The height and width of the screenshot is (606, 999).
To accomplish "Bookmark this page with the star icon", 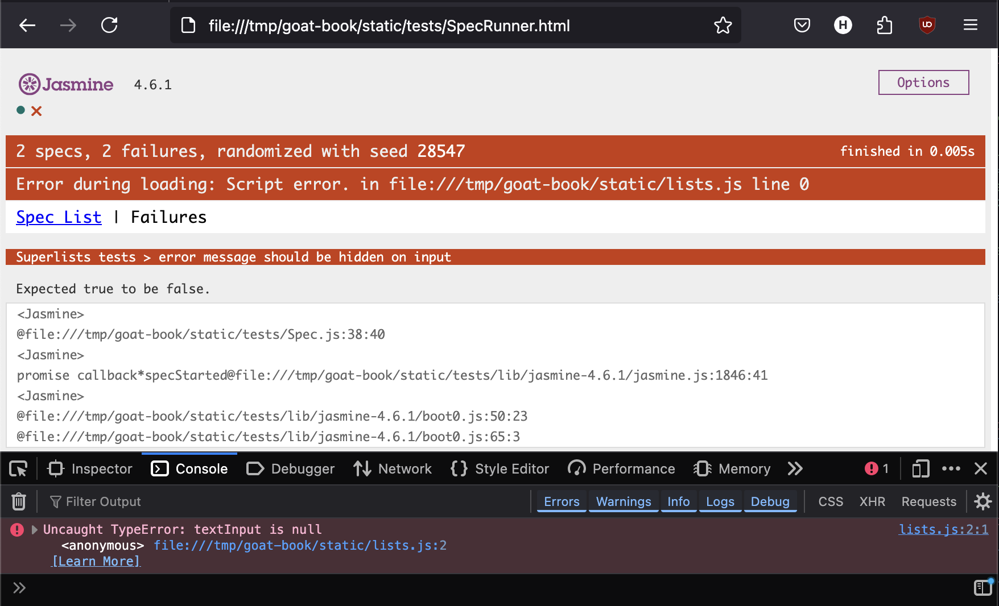I will pos(723,26).
